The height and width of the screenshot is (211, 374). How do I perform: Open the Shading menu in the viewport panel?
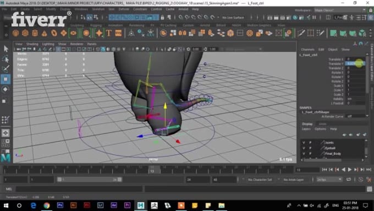(32, 44)
